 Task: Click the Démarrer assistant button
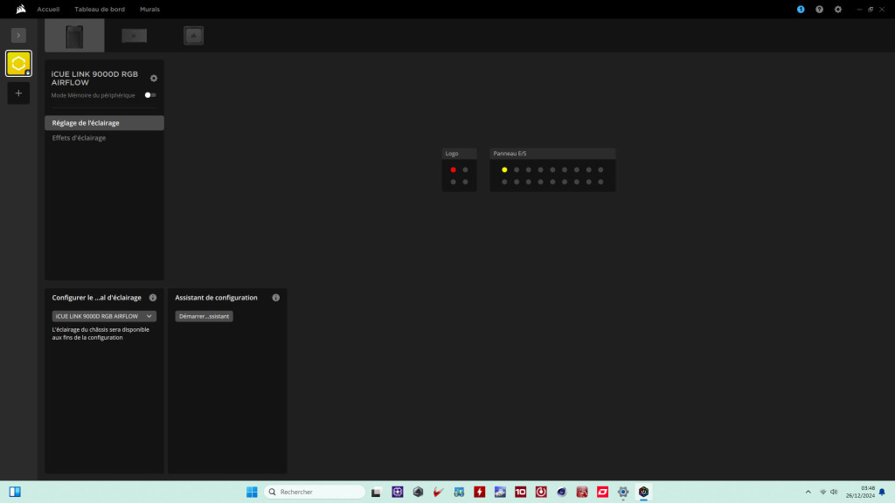pos(204,316)
